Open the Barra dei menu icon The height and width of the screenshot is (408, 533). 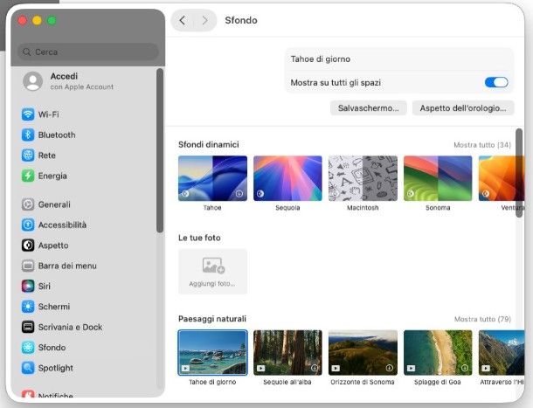pyautogui.click(x=28, y=266)
